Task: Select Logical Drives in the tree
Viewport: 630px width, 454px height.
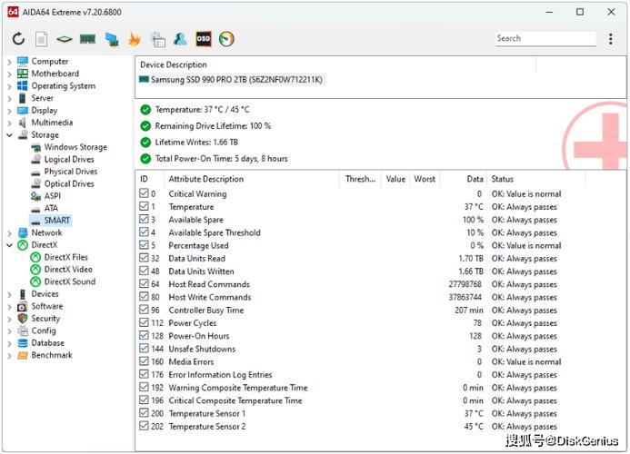Action: [x=69, y=160]
